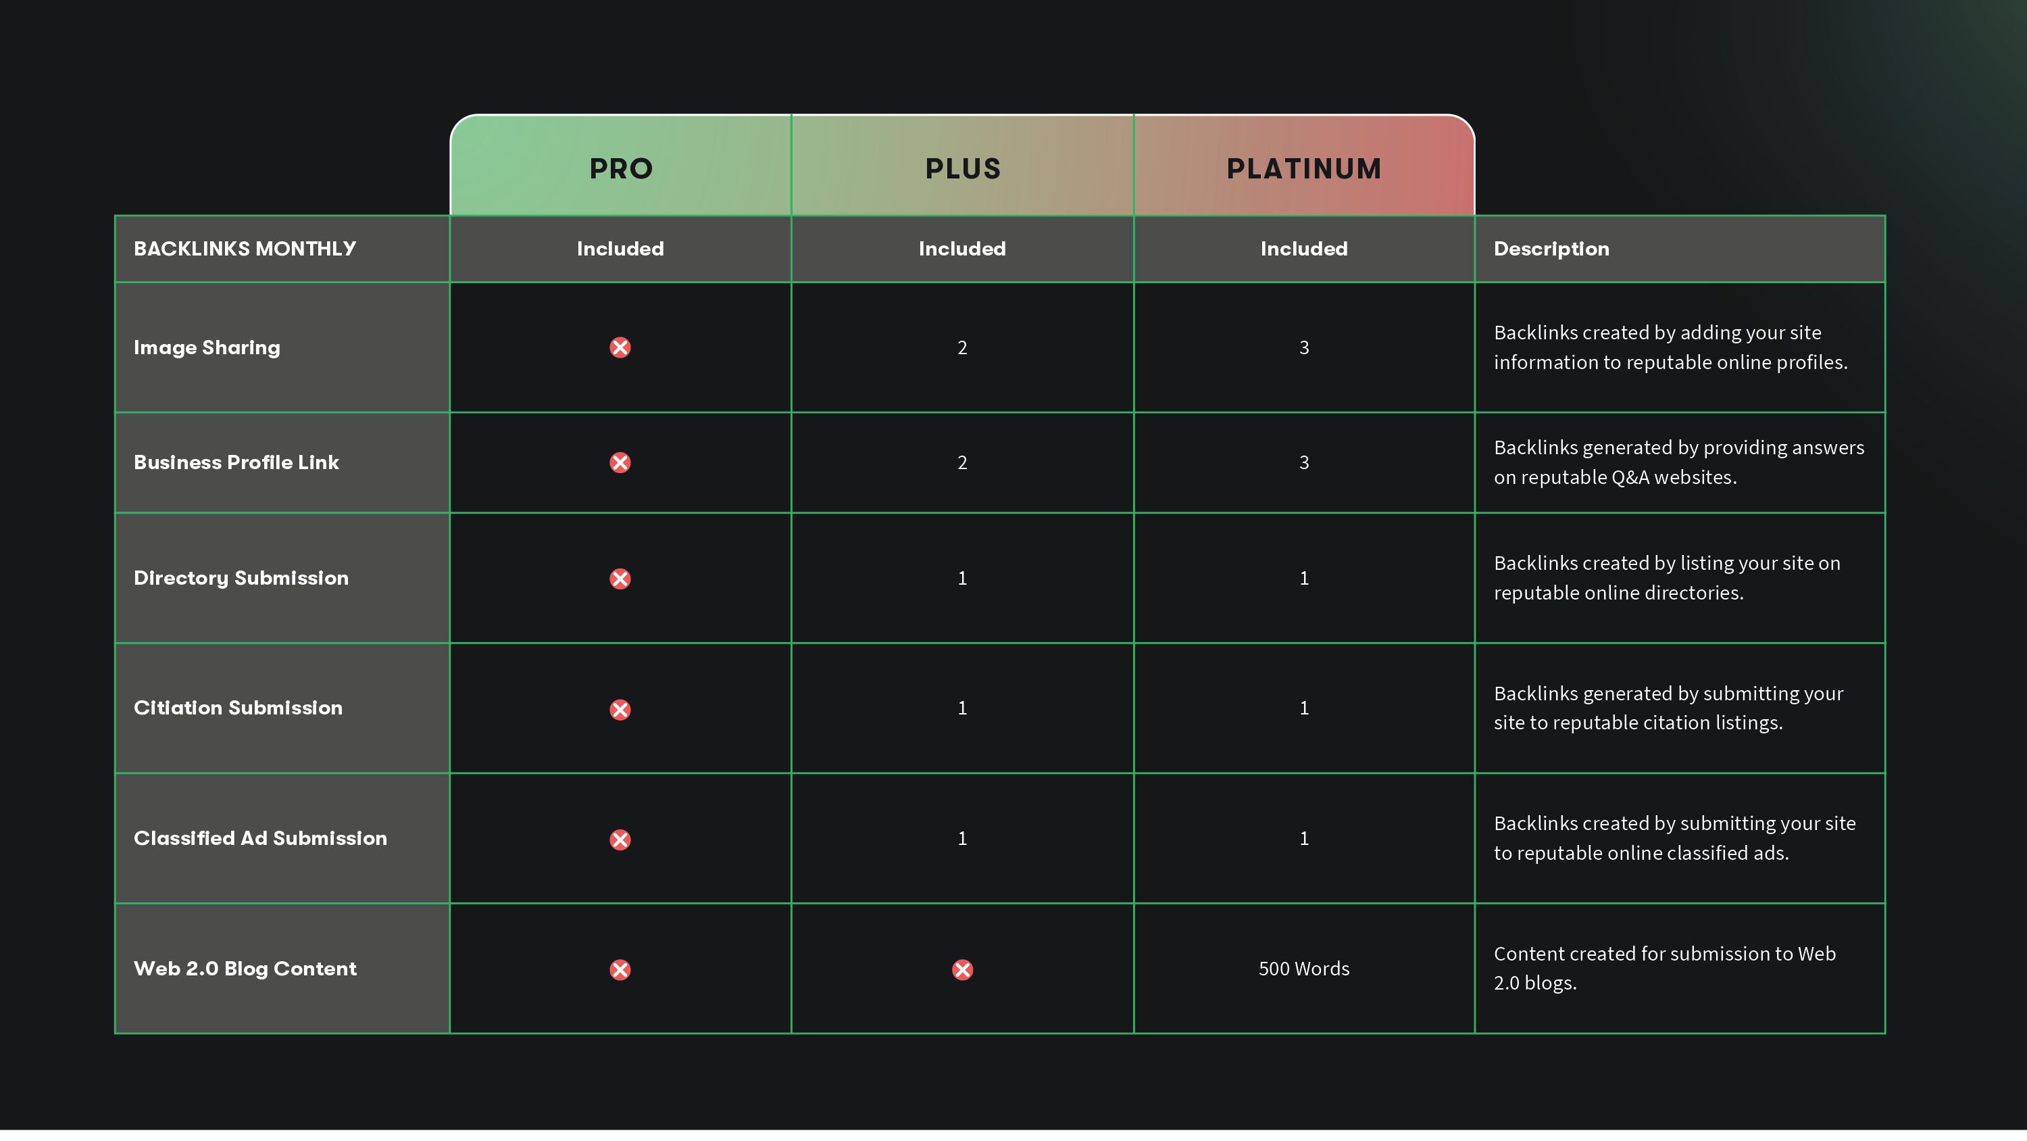Click the red X for Image Sharing under PRO
2027x1141 pixels.
[x=620, y=347]
